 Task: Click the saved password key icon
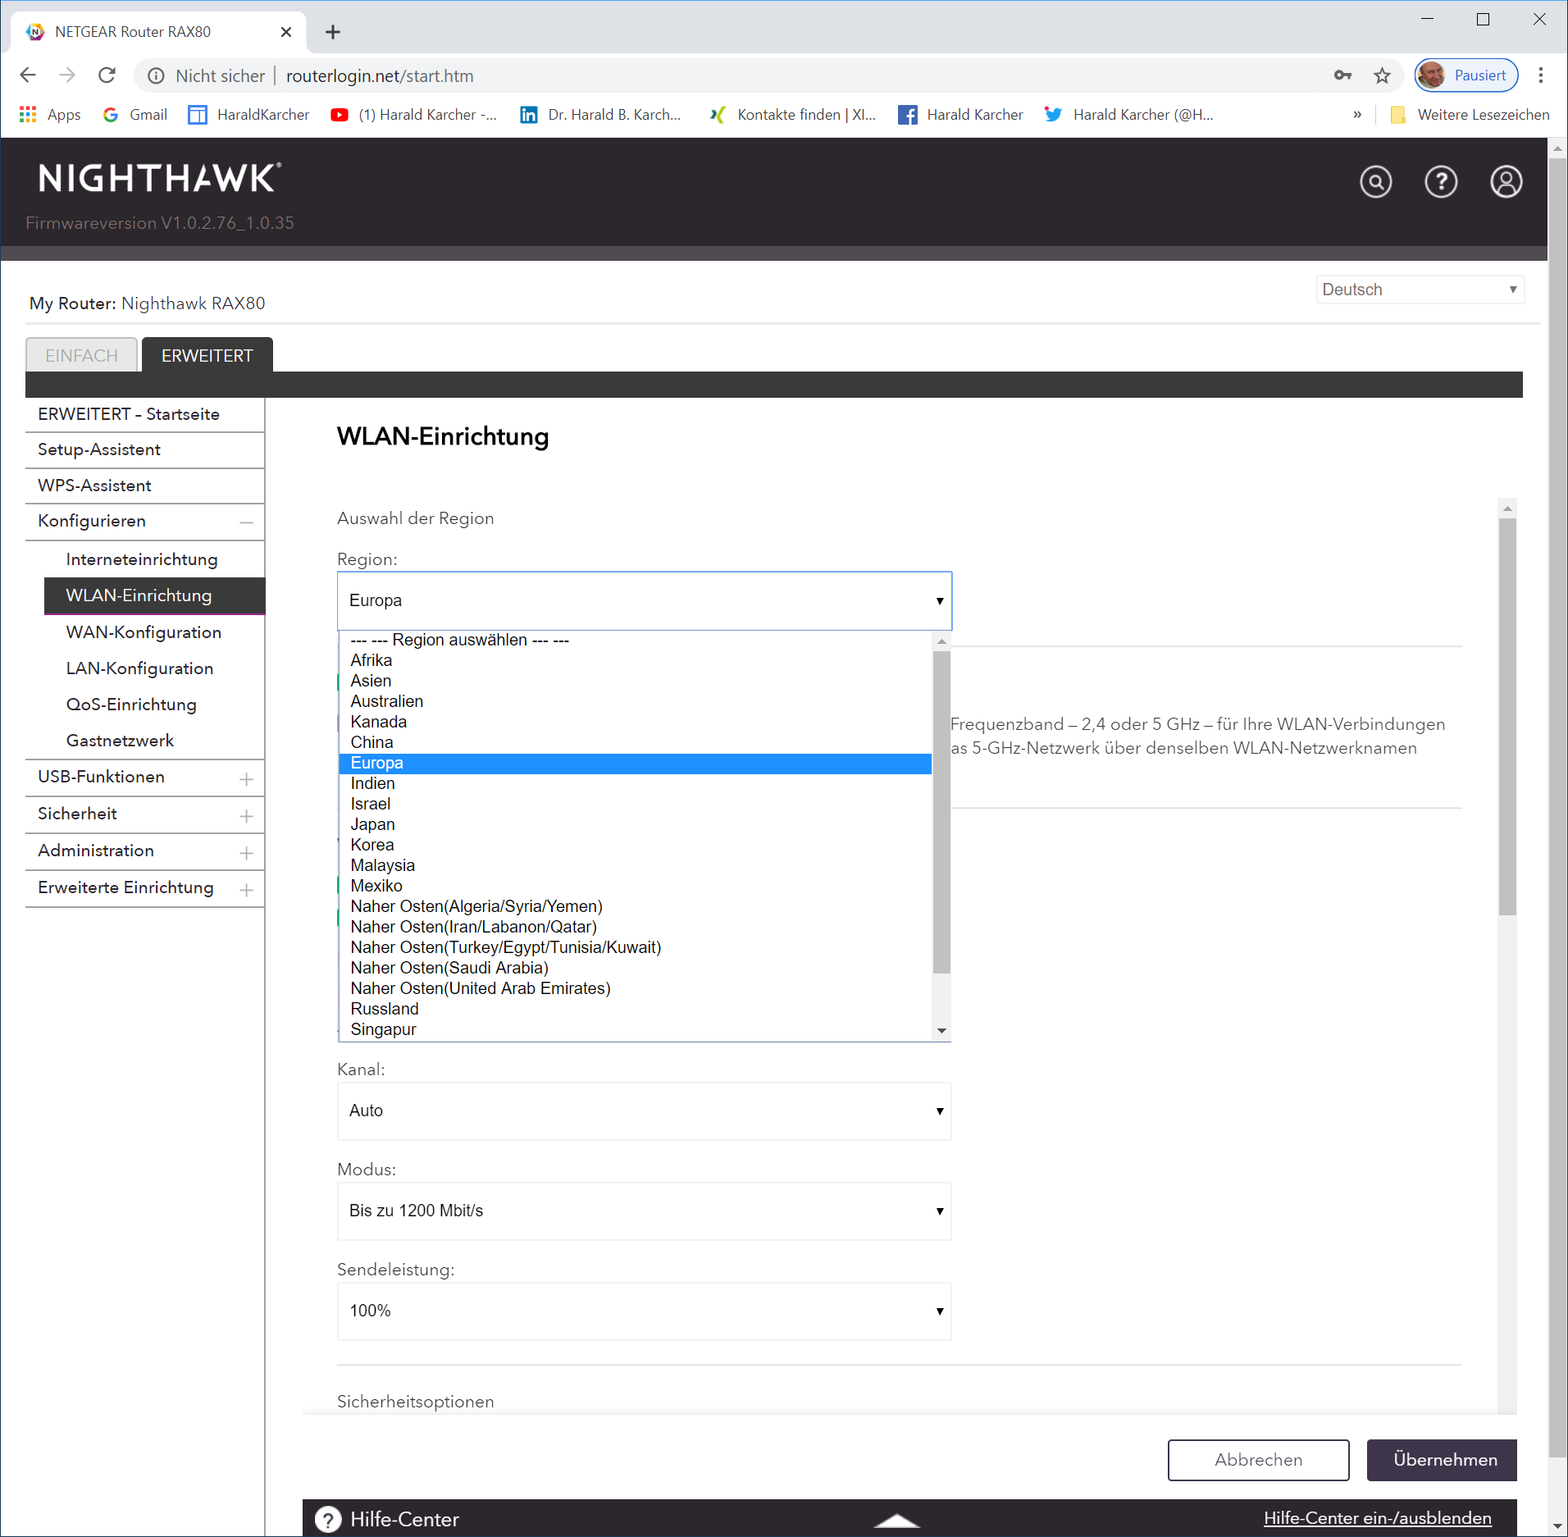(x=1342, y=75)
